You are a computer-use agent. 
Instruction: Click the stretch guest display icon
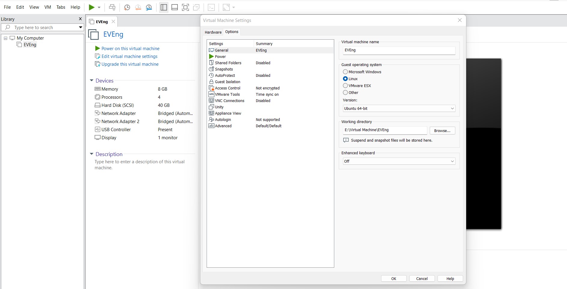(226, 7)
